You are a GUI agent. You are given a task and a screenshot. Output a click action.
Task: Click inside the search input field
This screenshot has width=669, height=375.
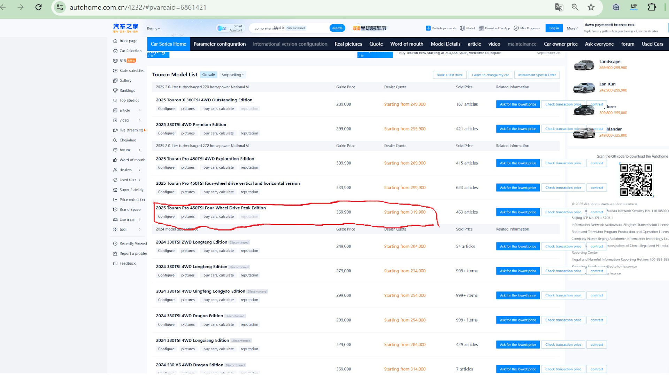point(289,28)
